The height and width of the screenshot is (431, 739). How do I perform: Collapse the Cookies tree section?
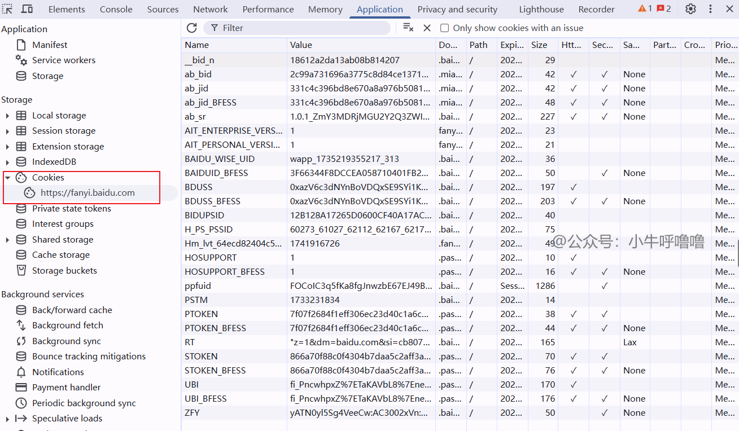pyautogui.click(x=7, y=178)
